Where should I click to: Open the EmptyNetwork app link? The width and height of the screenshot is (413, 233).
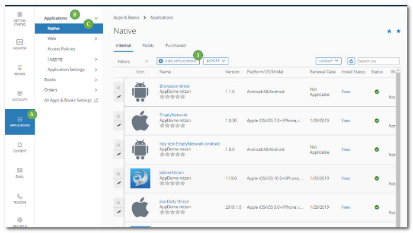173,115
